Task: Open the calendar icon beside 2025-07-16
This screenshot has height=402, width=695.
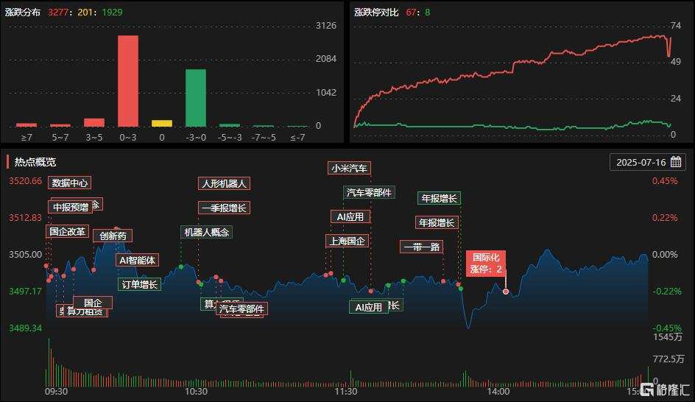Action: pyautogui.click(x=676, y=162)
